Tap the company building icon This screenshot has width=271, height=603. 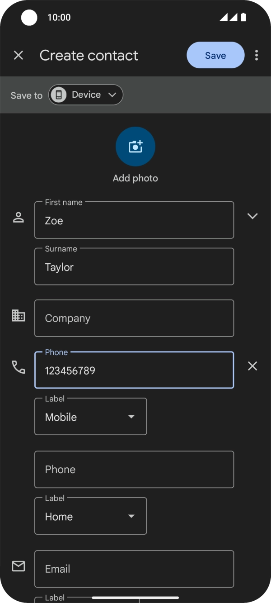(19, 316)
